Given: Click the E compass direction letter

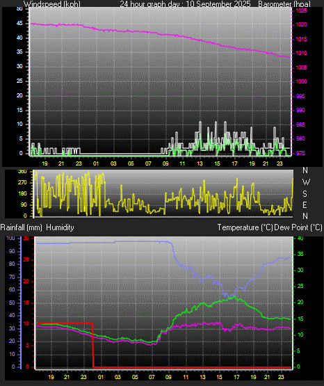Looking at the screenshot, I should (x=305, y=204).
